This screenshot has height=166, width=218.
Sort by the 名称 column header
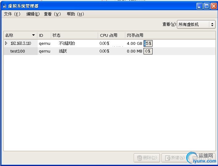coord(20,35)
